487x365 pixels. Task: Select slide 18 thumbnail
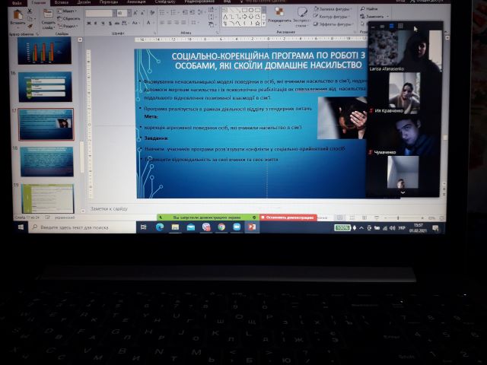[47, 161]
